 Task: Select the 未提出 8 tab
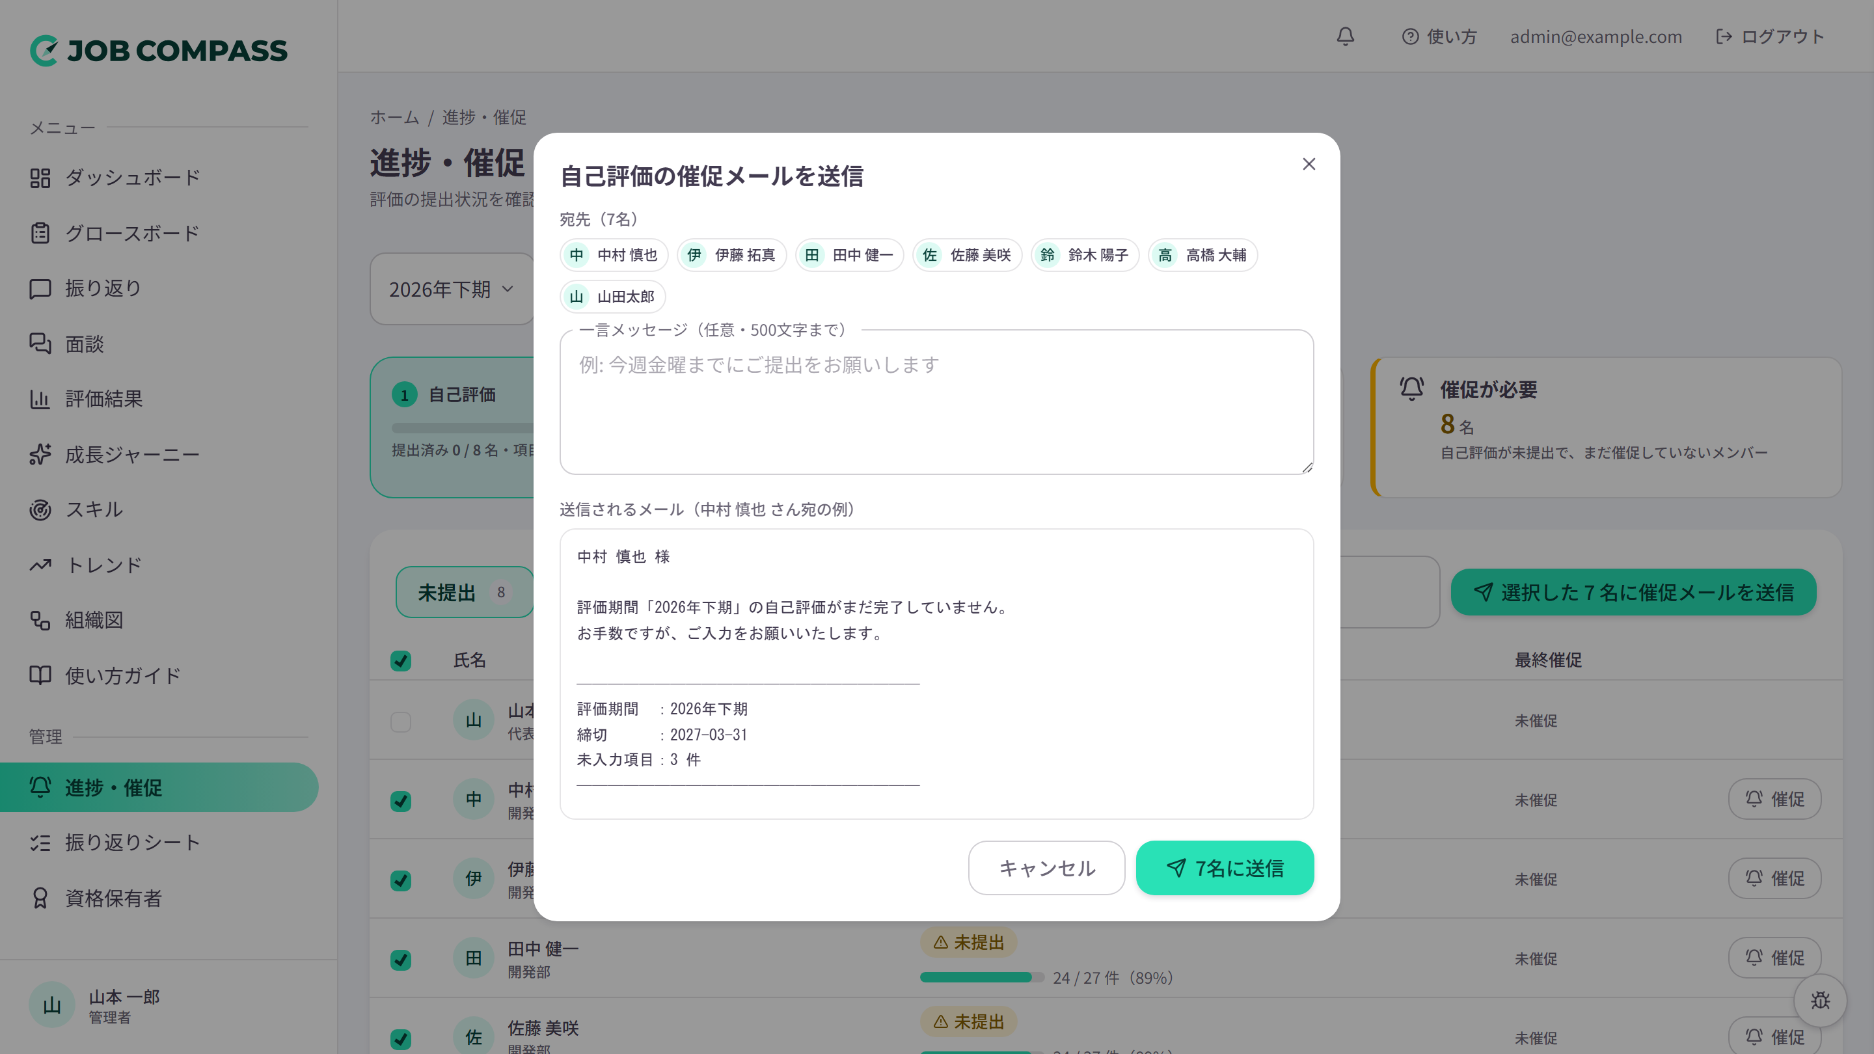pyautogui.click(x=464, y=592)
